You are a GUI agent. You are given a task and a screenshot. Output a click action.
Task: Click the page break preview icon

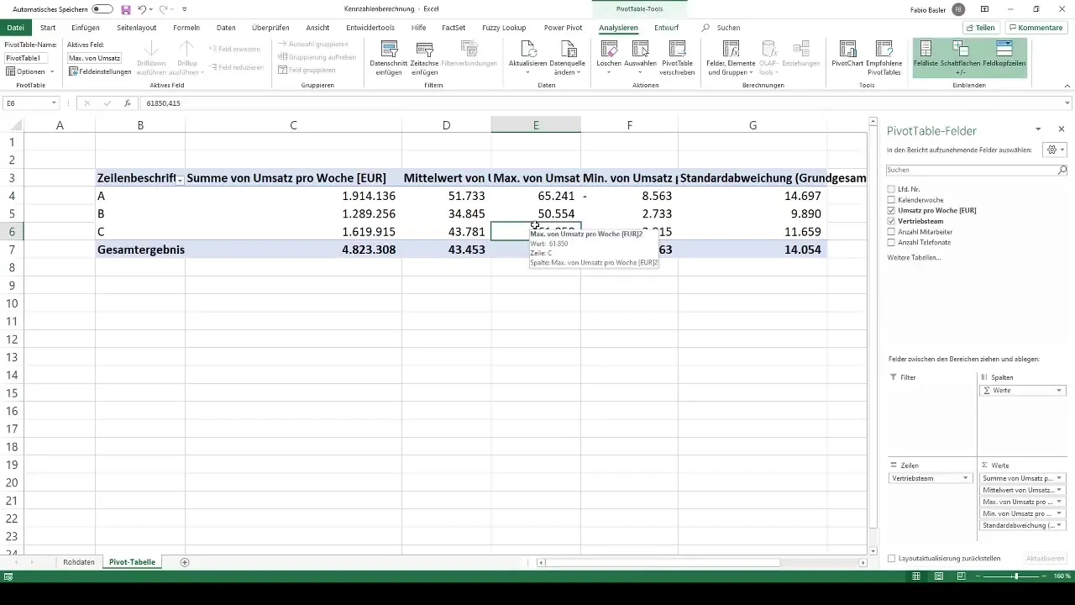963,576
